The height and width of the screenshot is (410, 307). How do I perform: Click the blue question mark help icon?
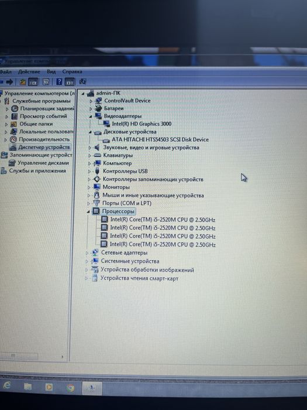[x=59, y=82]
